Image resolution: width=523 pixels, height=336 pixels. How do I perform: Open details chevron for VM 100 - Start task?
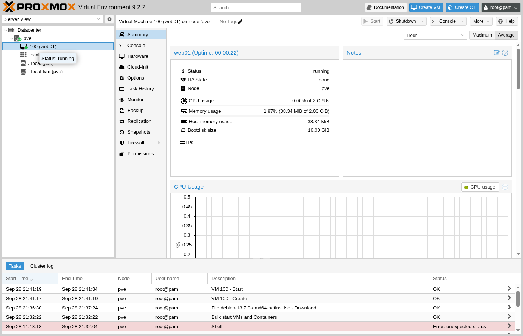coord(509,289)
